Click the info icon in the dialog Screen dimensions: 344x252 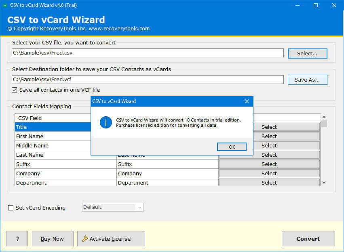106,122
